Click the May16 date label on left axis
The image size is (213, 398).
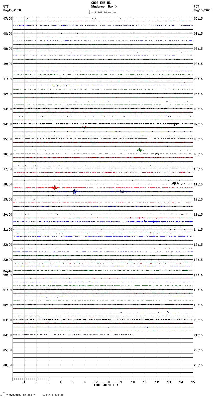pos(8,271)
